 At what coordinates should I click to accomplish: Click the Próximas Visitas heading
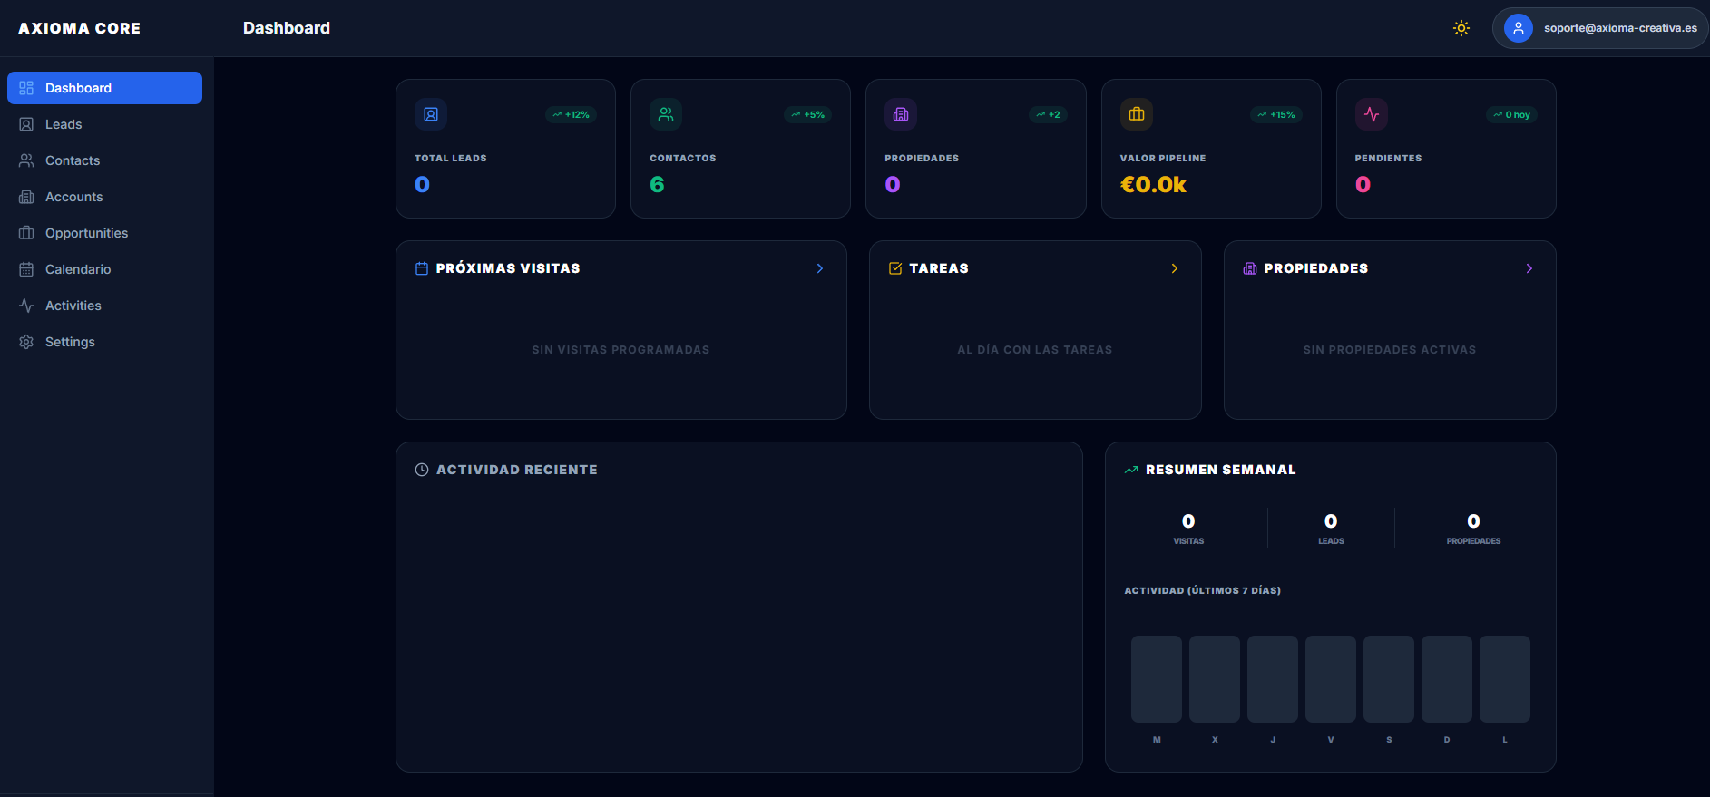[x=508, y=268]
